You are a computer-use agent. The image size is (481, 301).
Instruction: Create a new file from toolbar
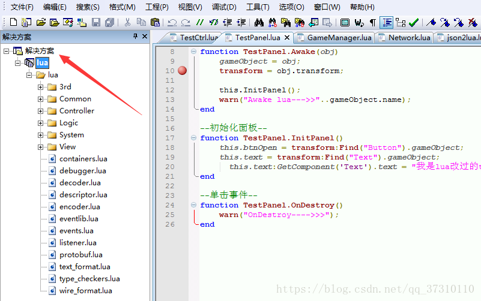(13, 22)
